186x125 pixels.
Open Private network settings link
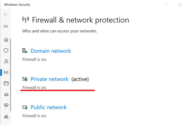[49, 79]
